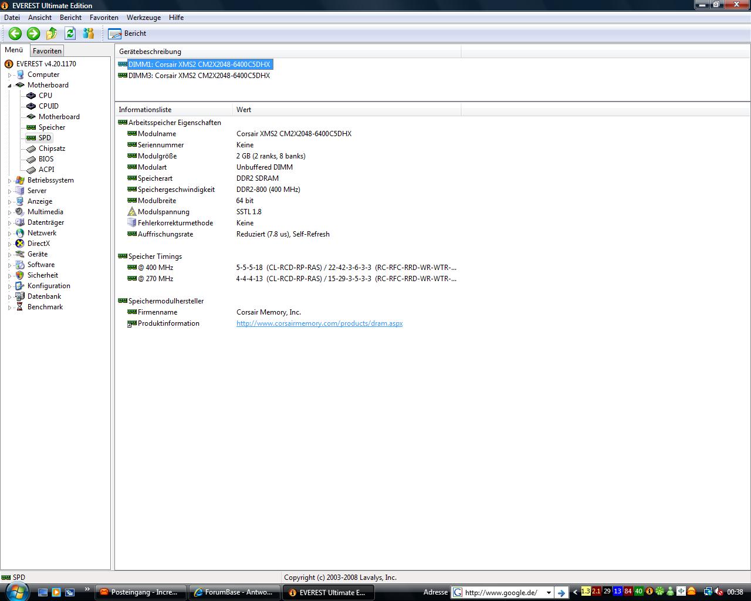Viewport: 751px width, 601px height.
Task: Open the Werkzeuge menu
Action: [143, 18]
